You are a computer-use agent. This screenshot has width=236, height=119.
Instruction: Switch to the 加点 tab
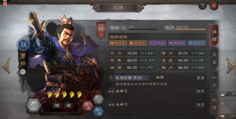tap(214, 81)
